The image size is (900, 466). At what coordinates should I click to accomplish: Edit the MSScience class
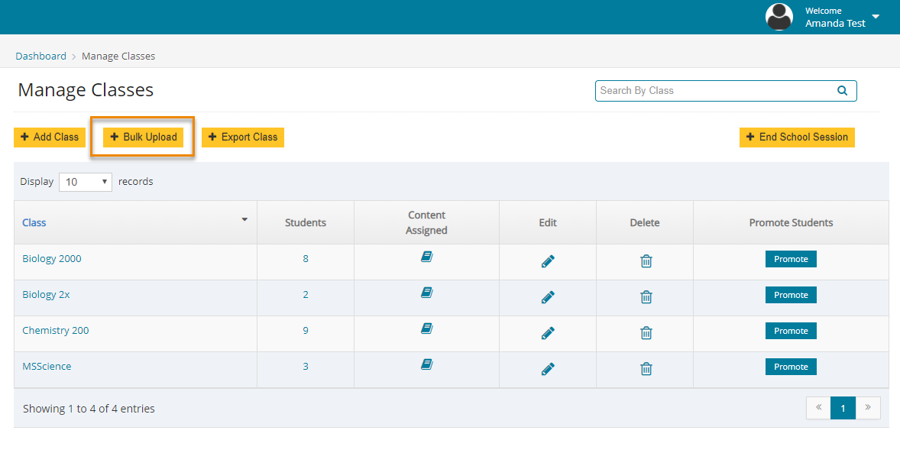coord(548,368)
